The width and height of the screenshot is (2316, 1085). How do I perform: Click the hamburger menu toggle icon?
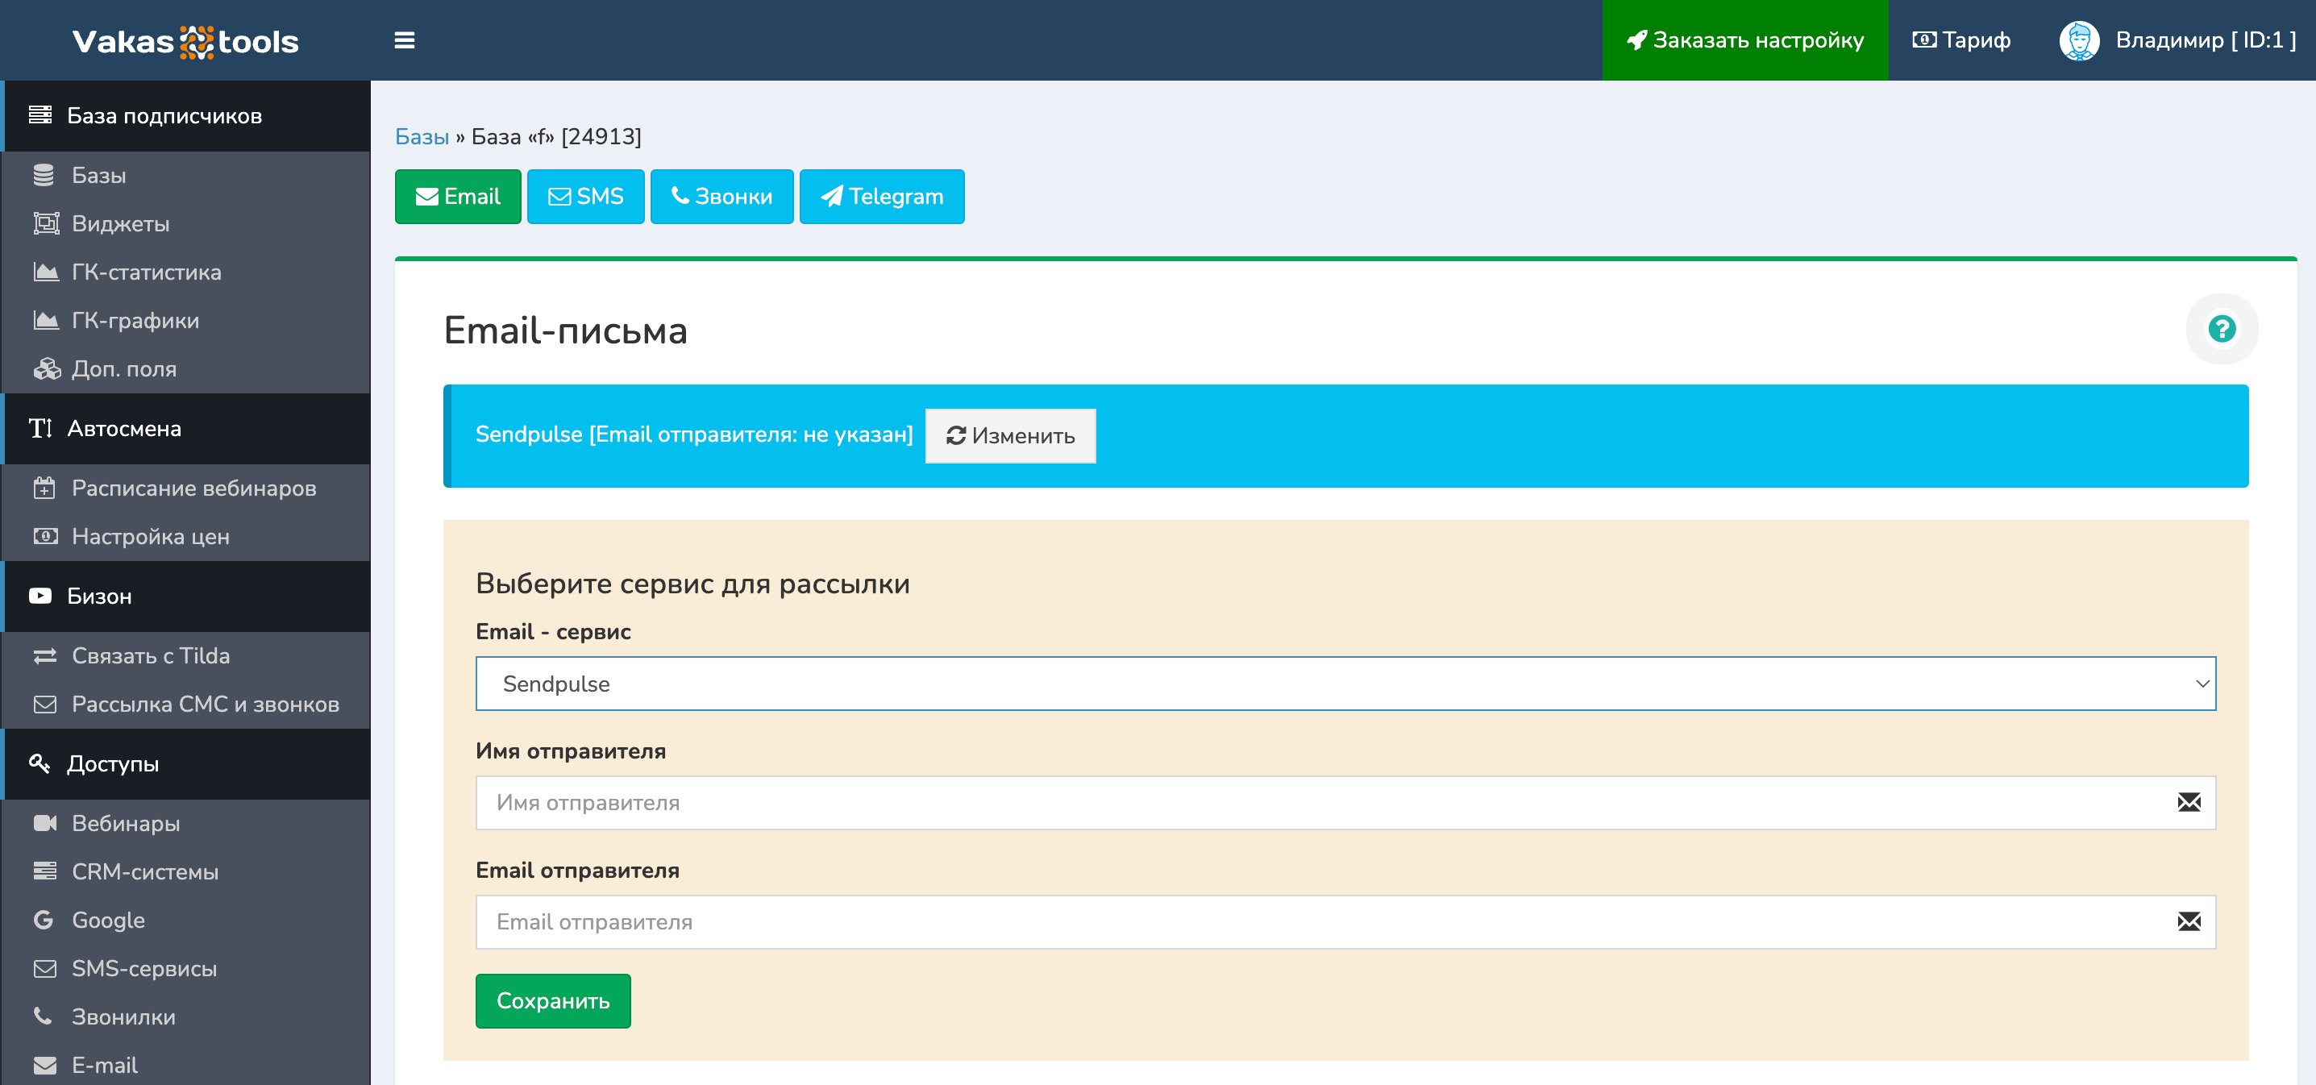[x=404, y=40]
